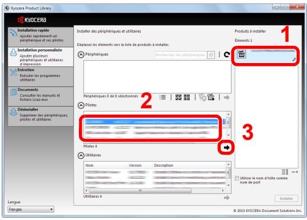Image resolution: width=307 pixels, height=220 pixels.
Task: Move selected driver to install list arrow
Action: coord(226,148)
